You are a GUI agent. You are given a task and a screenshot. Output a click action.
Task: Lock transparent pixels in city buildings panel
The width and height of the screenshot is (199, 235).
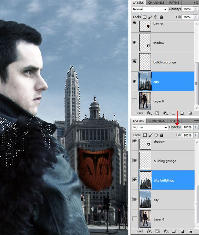coord(145,135)
